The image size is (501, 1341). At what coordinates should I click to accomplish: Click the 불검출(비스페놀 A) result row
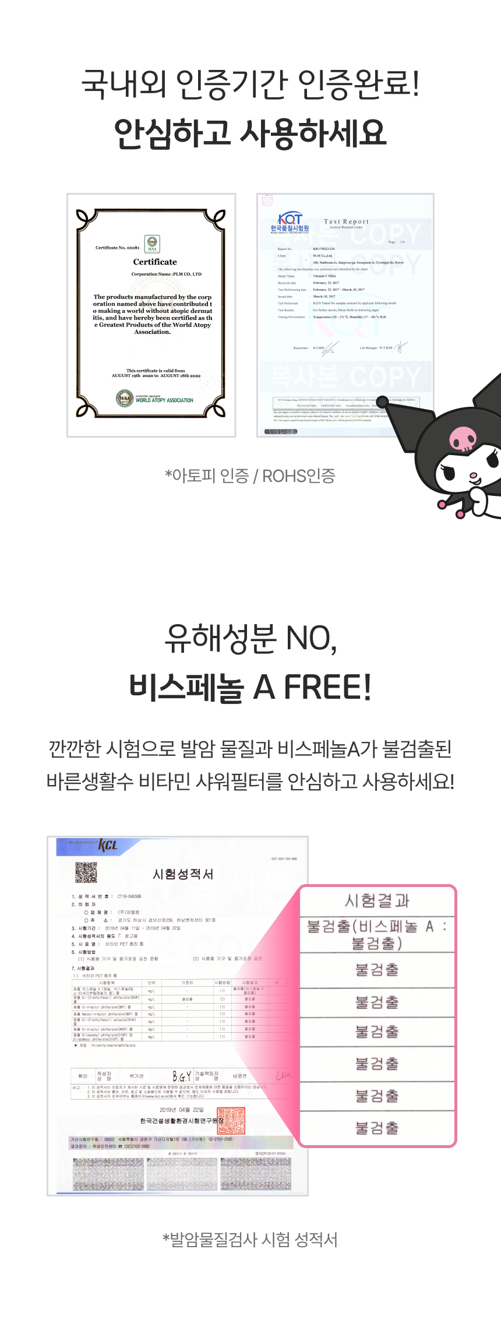click(x=377, y=935)
